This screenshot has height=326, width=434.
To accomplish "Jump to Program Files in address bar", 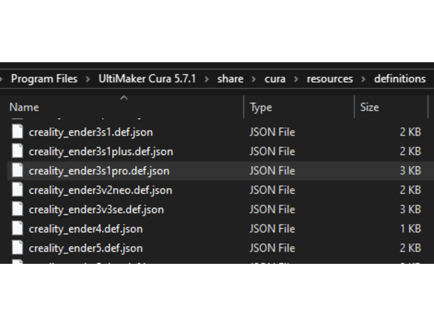I will (44, 79).
